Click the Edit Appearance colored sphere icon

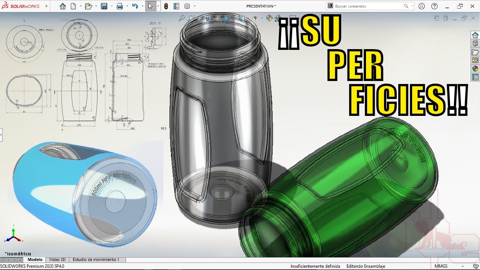click(269, 18)
